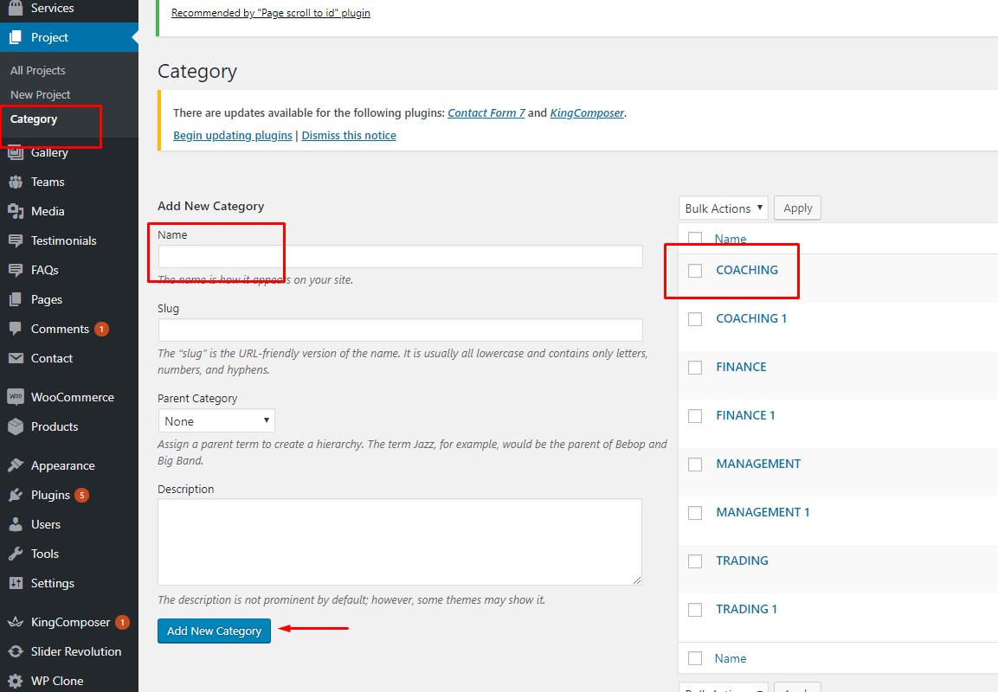Click into the Slug text field
998x692 pixels.
pos(400,330)
